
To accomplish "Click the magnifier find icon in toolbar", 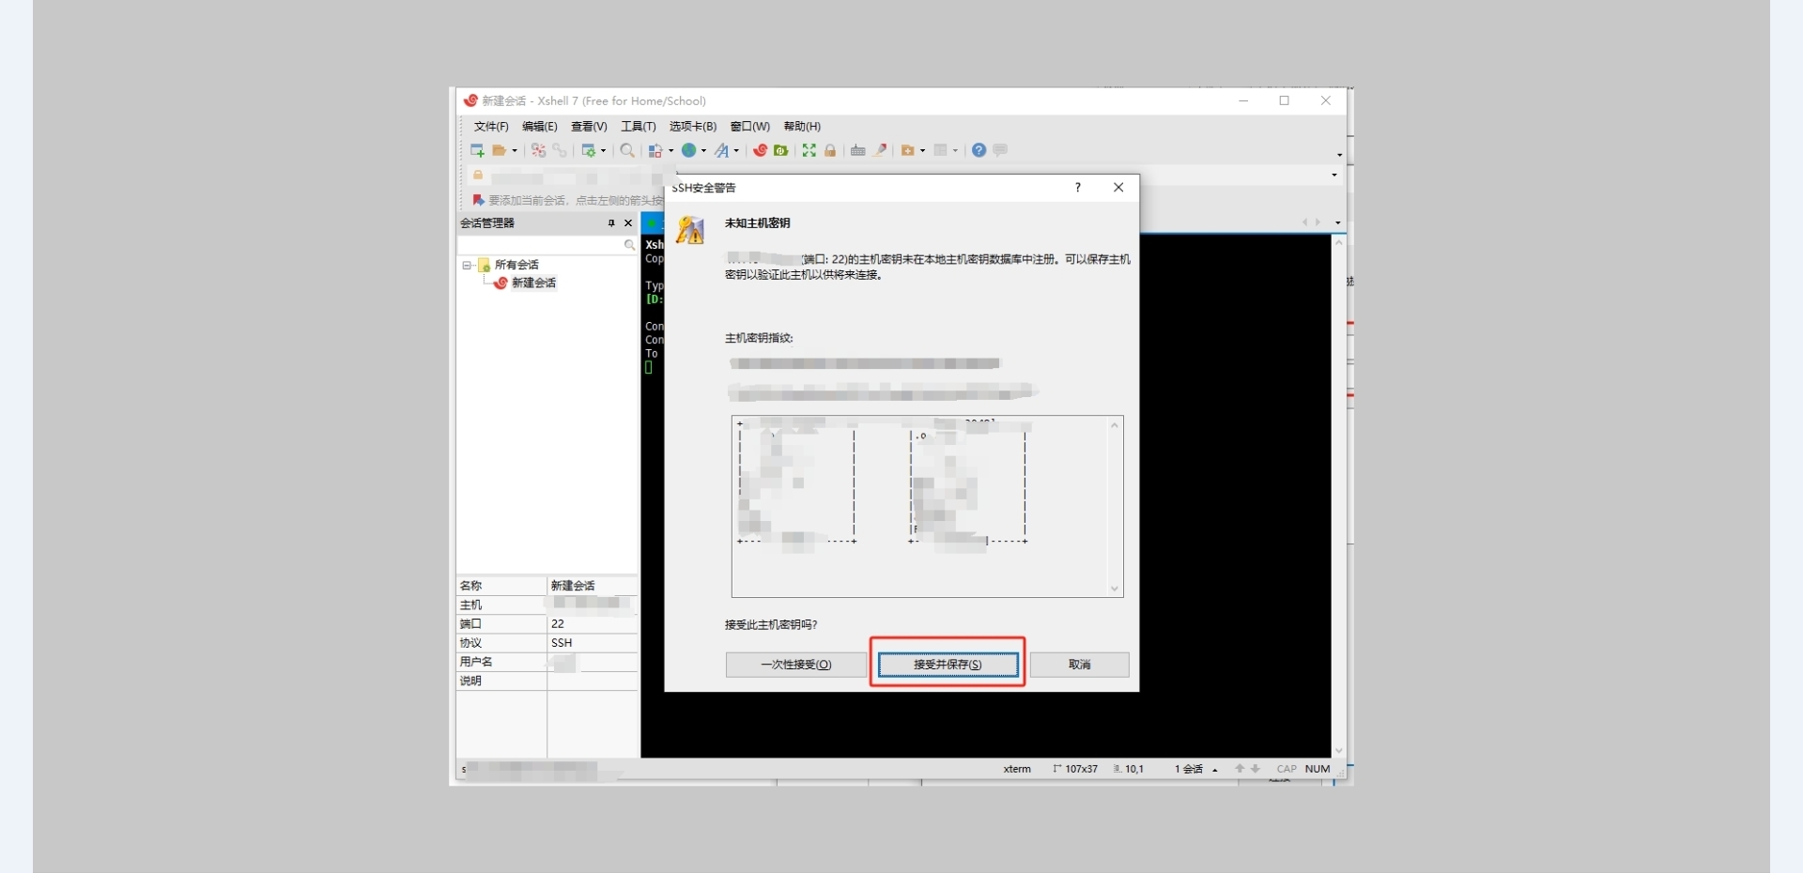I will click(627, 150).
